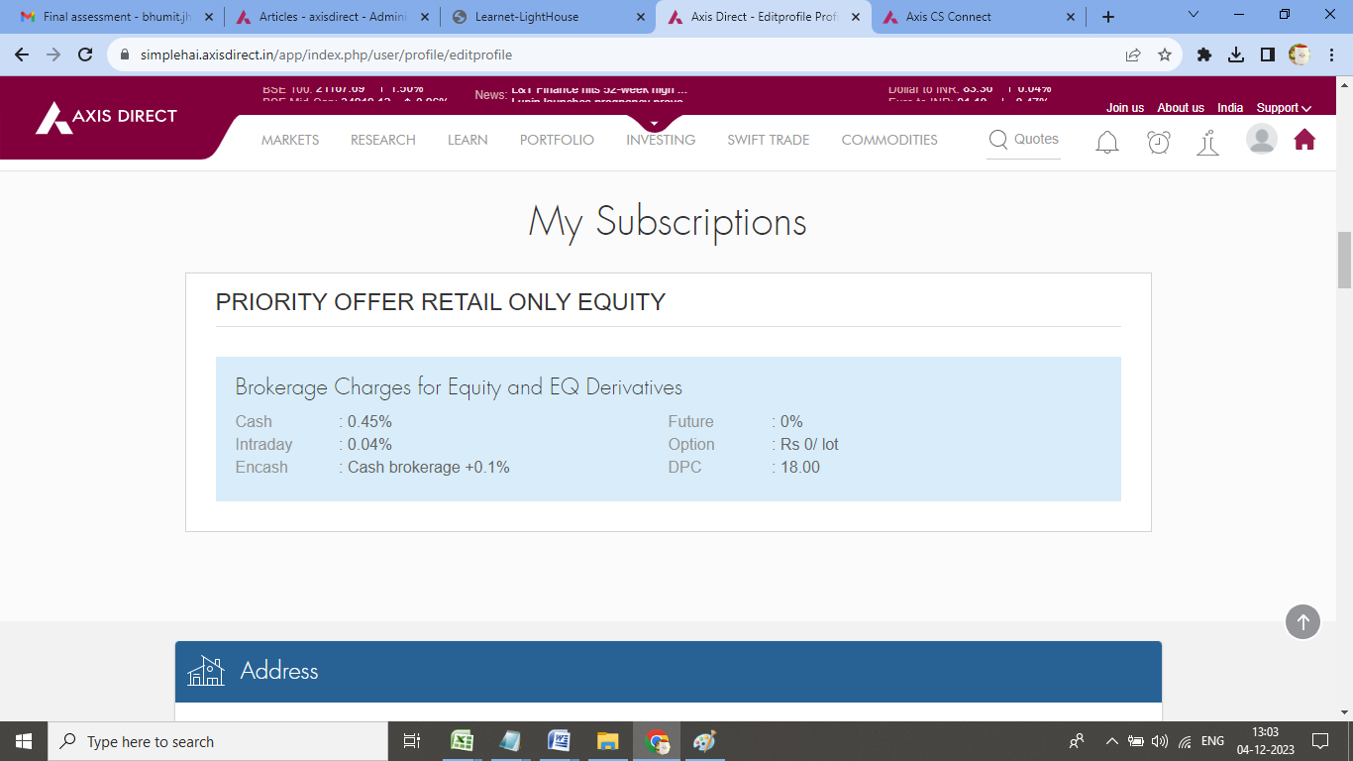1353x761 pixels.
Task: Open the Chrome extensions puzzle icon
Action: (x=1204, y=54)
